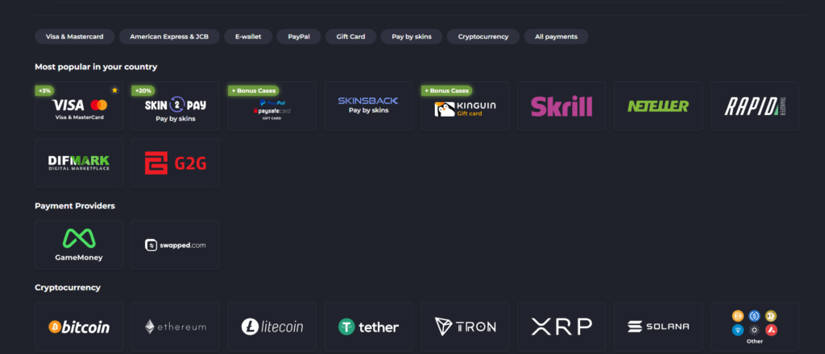Click the +3% bonus badge
The width and height of the screenshot is (825, 354).
45,91
